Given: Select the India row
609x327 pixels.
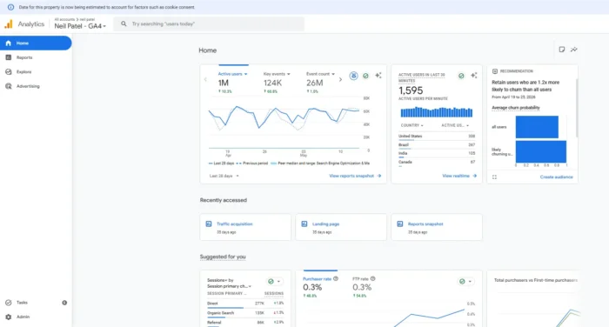Looking at the screenshot, I should [x=437, y=153].
